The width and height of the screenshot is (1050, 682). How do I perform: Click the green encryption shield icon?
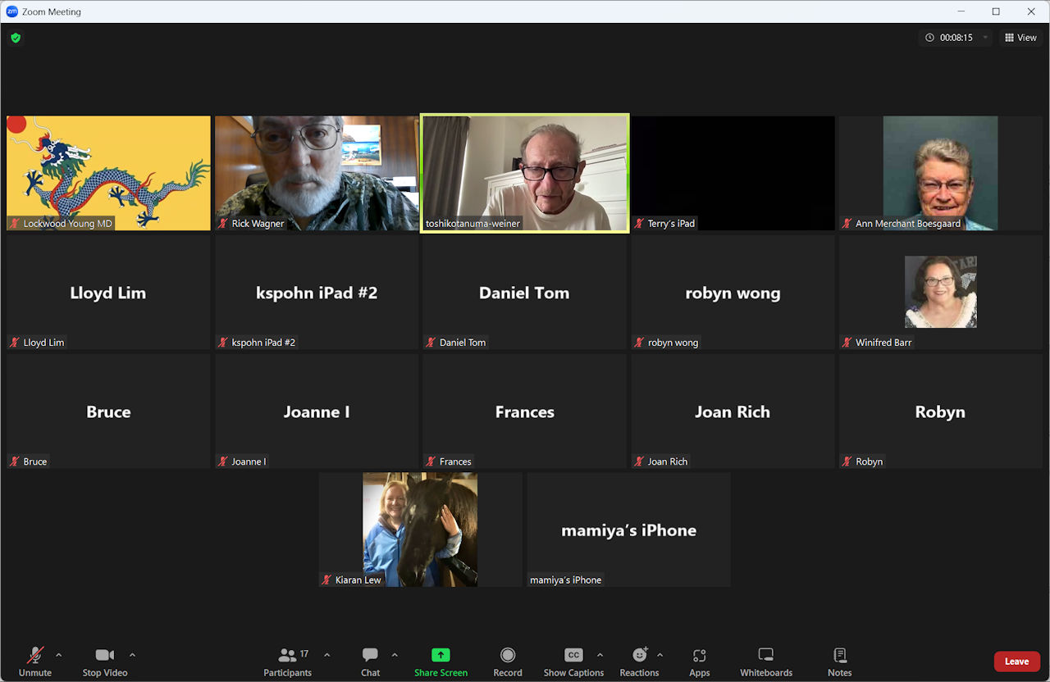pyautogui.click(x=16, y=38)
